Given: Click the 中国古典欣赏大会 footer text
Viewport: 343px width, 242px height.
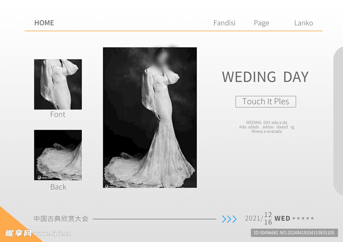Looking at the screenshot, I should 61,218.
